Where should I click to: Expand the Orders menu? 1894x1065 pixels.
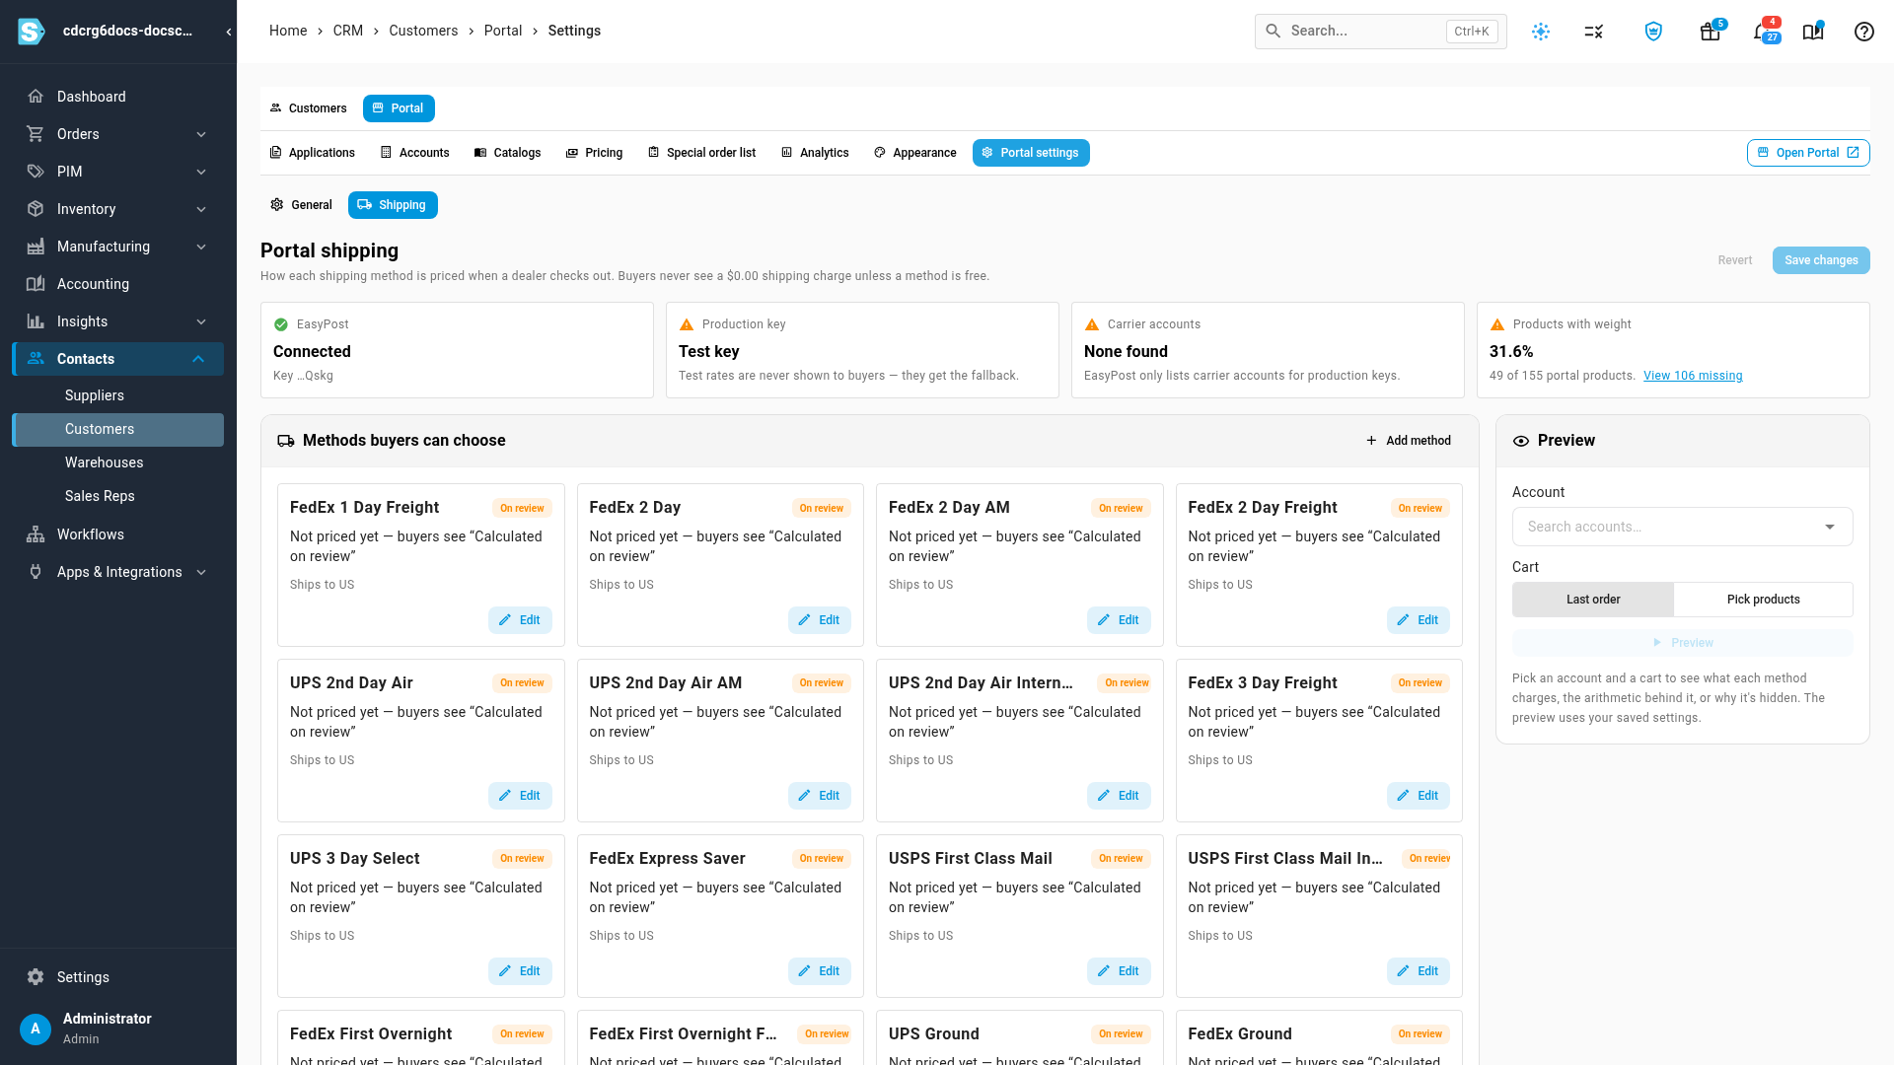pos(201,134)
